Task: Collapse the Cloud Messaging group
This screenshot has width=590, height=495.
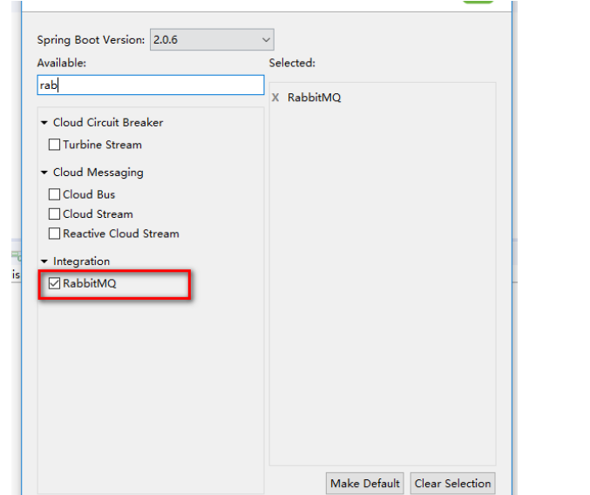Action: point(44,173)
